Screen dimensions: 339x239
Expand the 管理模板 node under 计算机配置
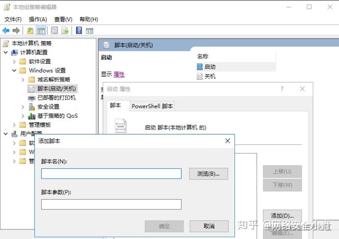pos(14,125)
